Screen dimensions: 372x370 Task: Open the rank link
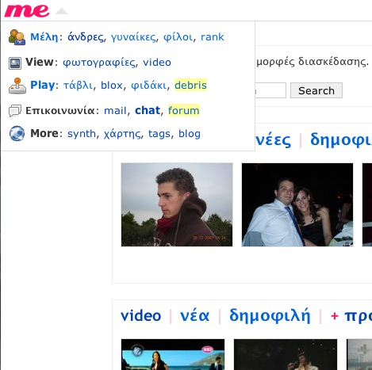coord(213,37)
